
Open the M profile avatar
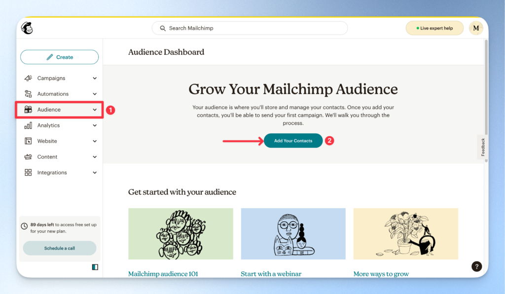[476, 28]
